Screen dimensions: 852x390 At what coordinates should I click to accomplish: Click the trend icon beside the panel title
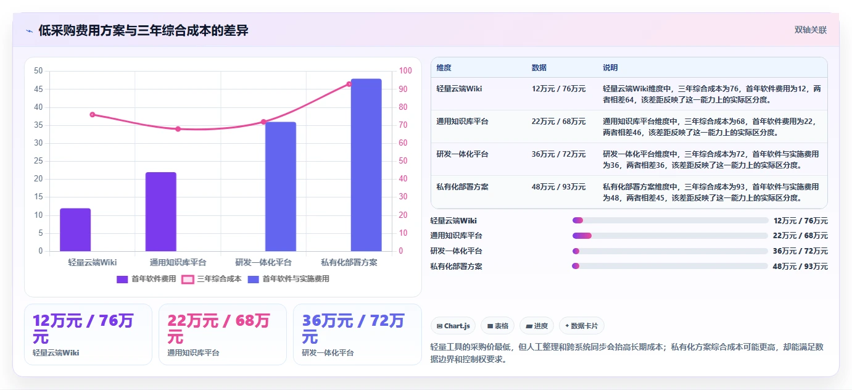coord(29,31)
